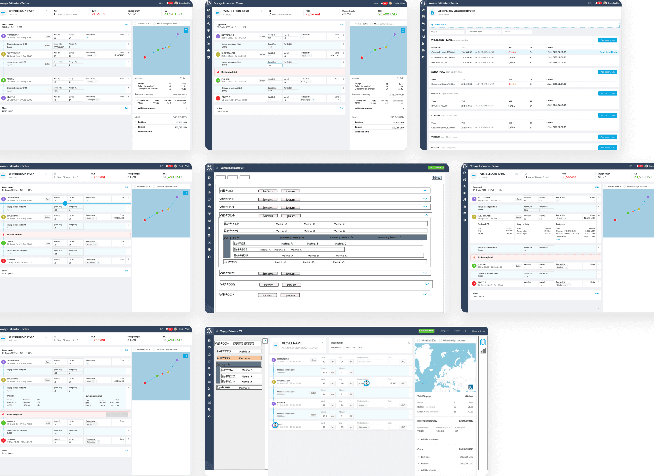Expand the WB#003 row chevron
The image size is (654, 476).
tap(425, 207)
